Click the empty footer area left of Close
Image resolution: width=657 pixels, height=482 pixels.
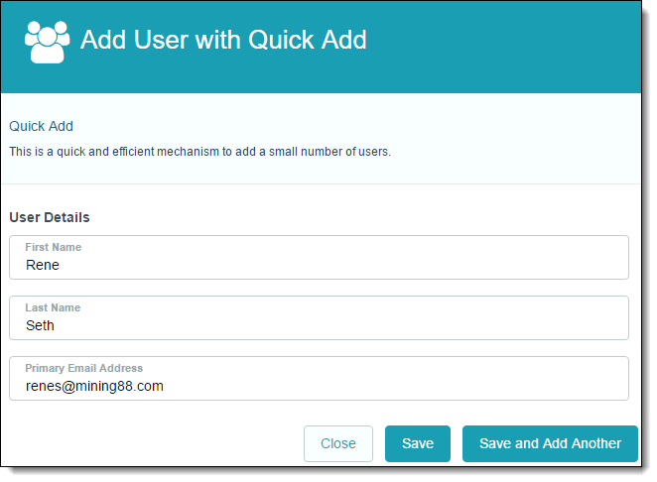point(149,443)
